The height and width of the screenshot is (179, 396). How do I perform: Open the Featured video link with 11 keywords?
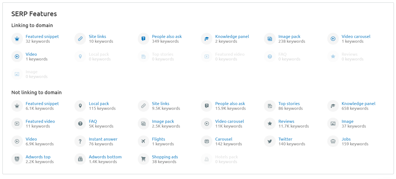(40, 121)
